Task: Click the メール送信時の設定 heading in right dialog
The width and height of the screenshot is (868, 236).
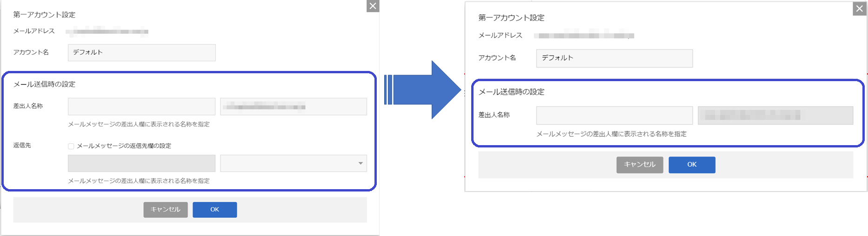Action: pyautogui.click(x=511, y=92)
